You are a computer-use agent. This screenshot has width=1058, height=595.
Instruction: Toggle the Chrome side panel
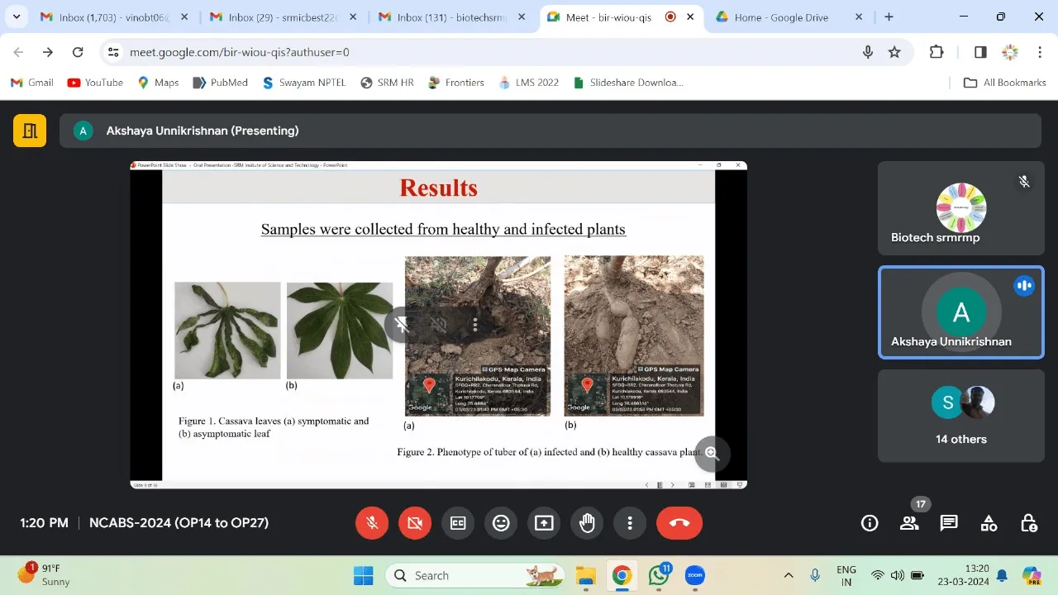point(980,52)
